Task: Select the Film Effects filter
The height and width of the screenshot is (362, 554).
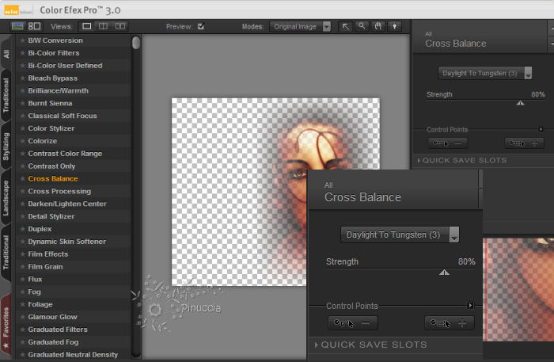Action: [x=47, y=254]
